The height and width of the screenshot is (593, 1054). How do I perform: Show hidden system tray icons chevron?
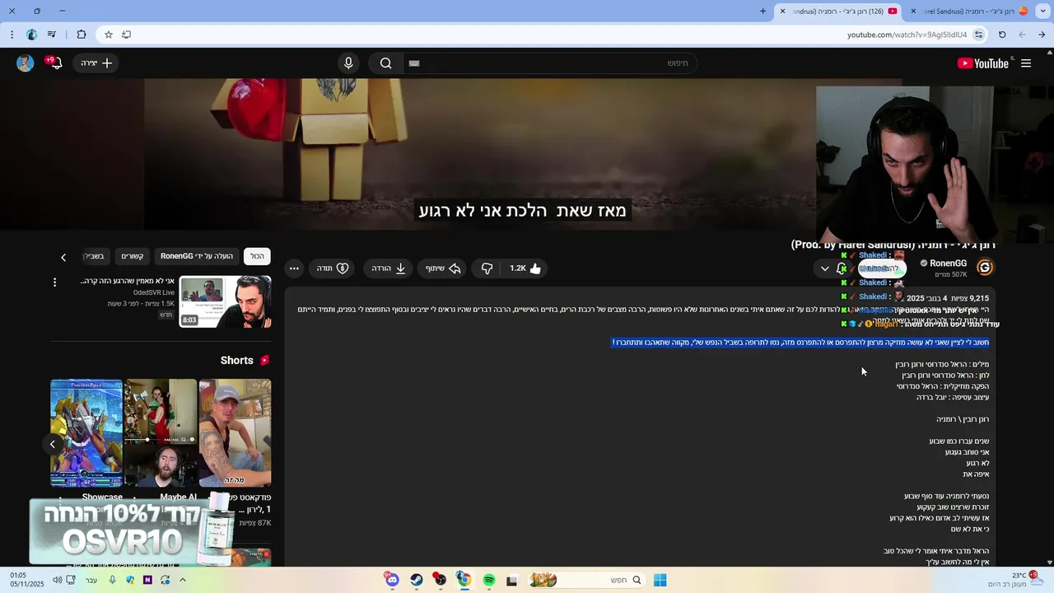[x=183, y=580]
